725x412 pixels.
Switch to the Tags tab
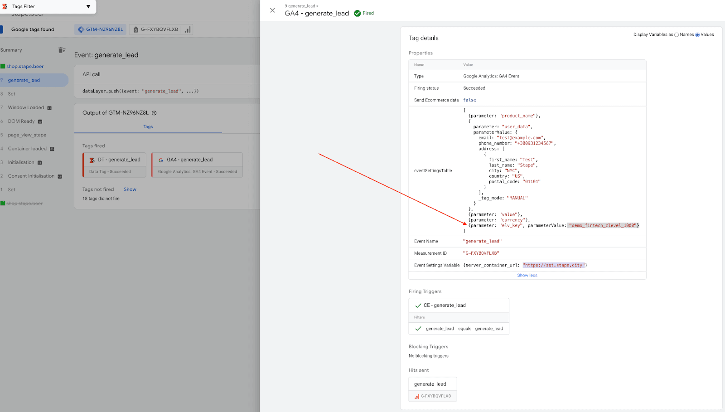pos(148,126)
